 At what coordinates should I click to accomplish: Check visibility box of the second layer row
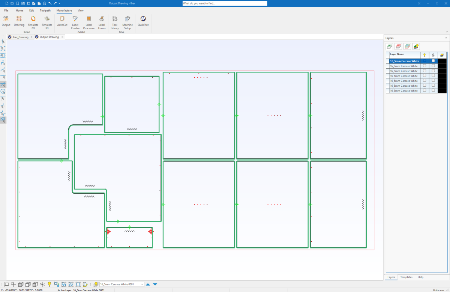pos(424,66)
